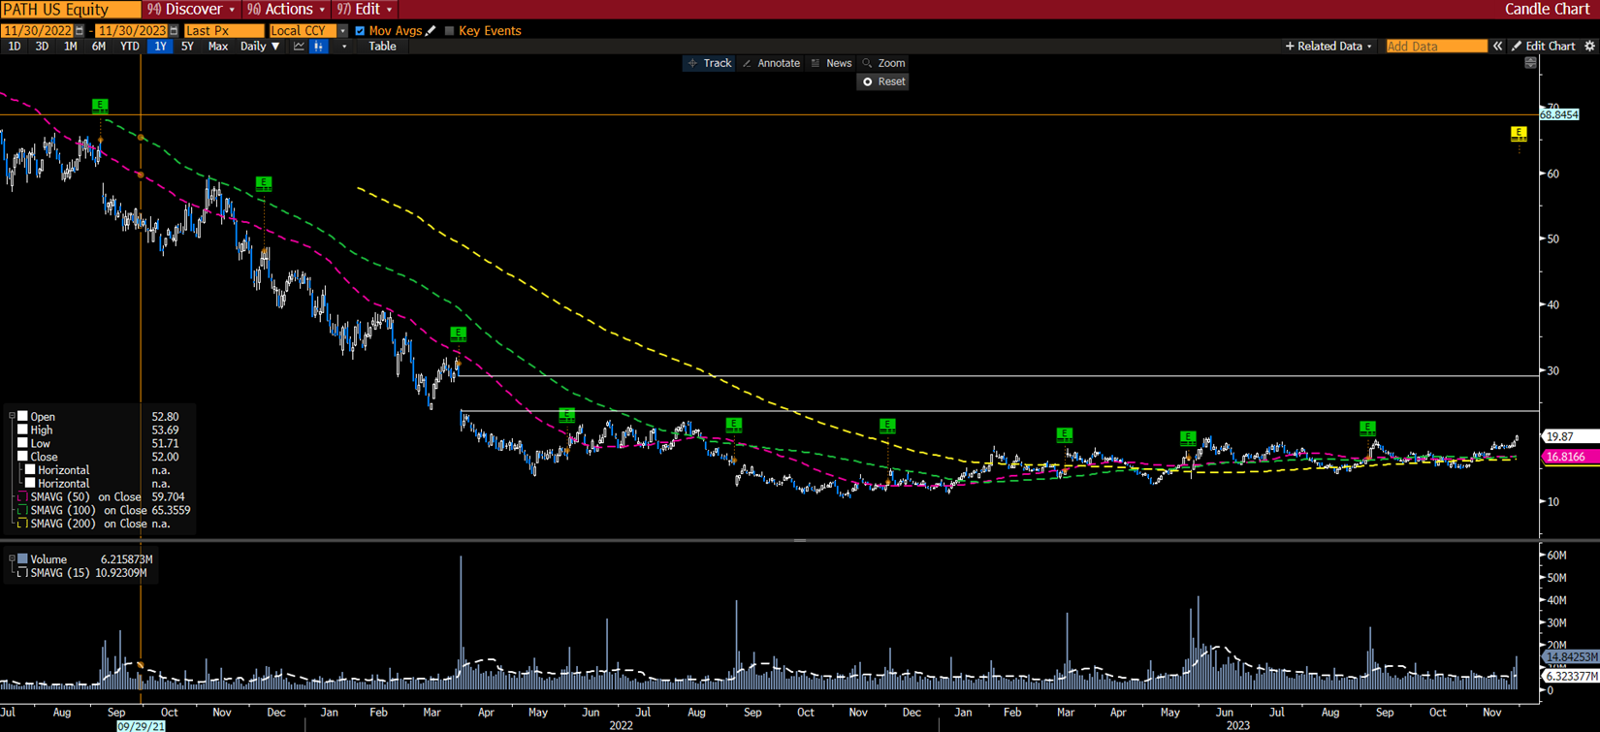Viewport: 1600px width, 732px height.
Task: Click the 09/29/21 cursor date label
Action: pyautogui.click(x=141, y=726)
